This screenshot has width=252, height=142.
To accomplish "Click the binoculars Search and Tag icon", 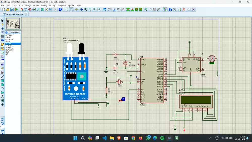I will pyautogui.click(x=170, y=9).
